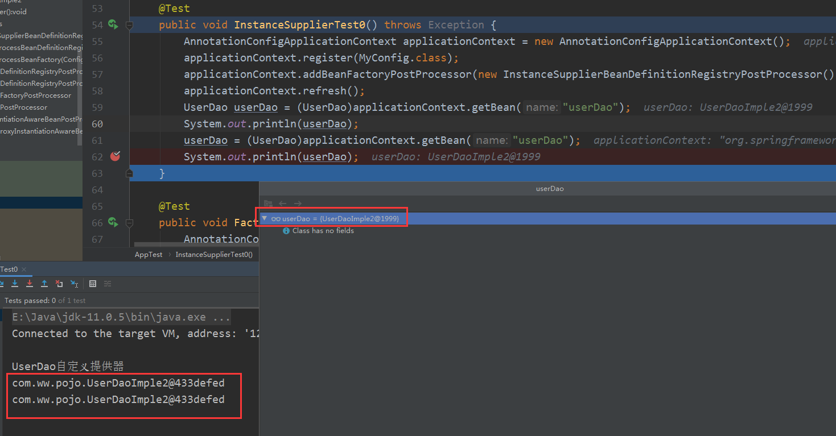Collapse the method fold marker at line 66
The height and width of the screenshot is (436, 836).
click(x=129, y=223)
